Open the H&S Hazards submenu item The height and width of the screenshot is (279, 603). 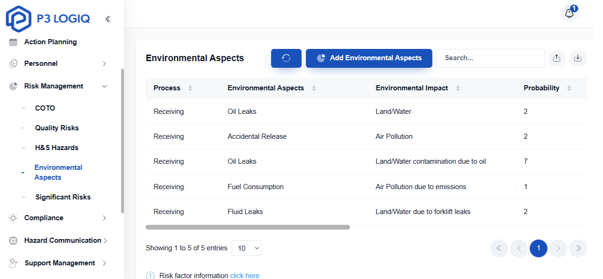57,148
